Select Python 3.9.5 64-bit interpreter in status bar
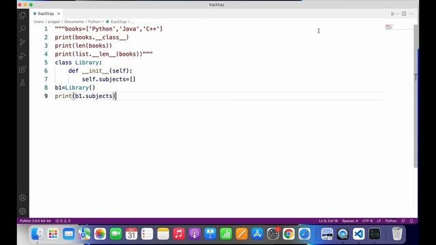The image size is (436, 245). [35, 220]
